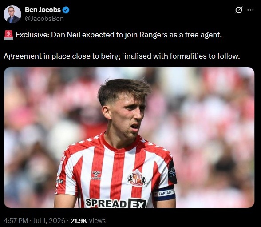Open the Grok explain post icon
261x227 pixels.
tap(238, 10)
